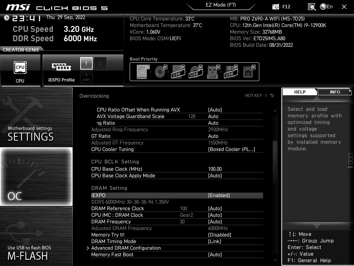Open the HOT KEY list
The height and width of the screenshot is (266, 354).
(253, 96)
